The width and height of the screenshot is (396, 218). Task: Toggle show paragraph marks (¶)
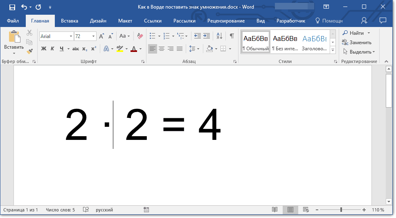click(232, 36)
